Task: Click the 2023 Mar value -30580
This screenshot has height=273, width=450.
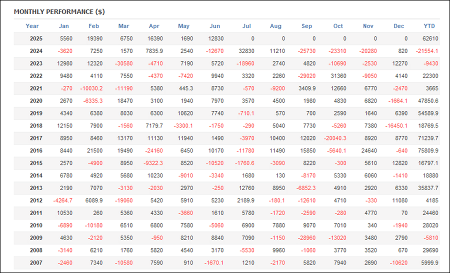Action: click(124, 63)
